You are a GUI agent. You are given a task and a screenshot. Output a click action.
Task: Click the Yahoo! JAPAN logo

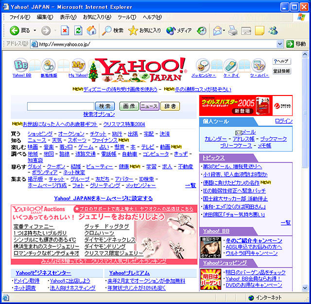click(x=138, y=70)
